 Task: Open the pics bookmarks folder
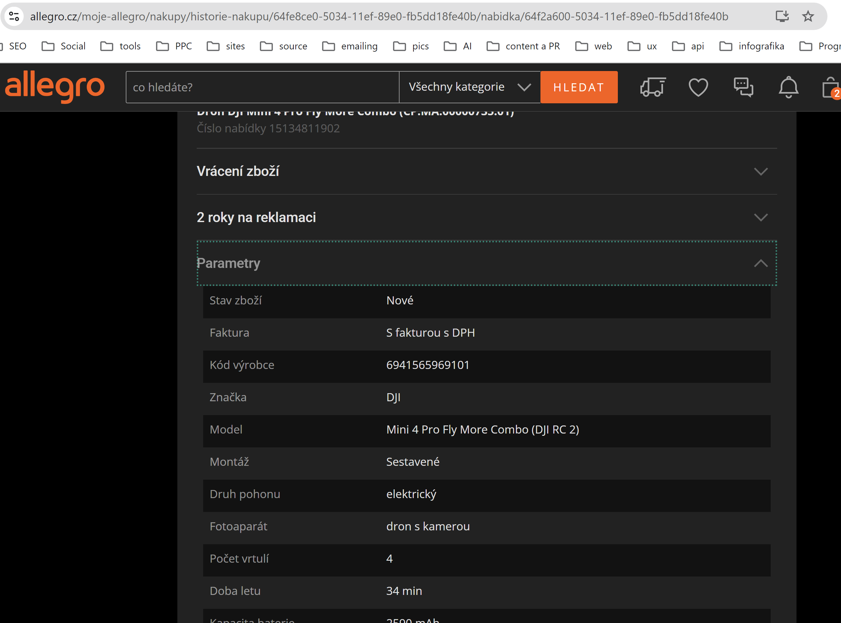pyautogui.click(x=411, y=46)
